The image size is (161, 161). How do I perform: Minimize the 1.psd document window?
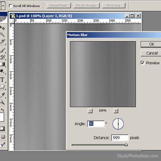tap(127, 16)
